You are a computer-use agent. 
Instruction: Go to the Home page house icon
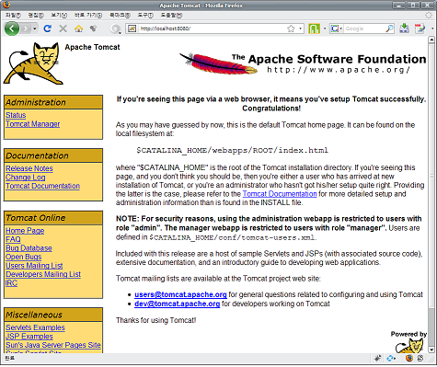(78, 29)
